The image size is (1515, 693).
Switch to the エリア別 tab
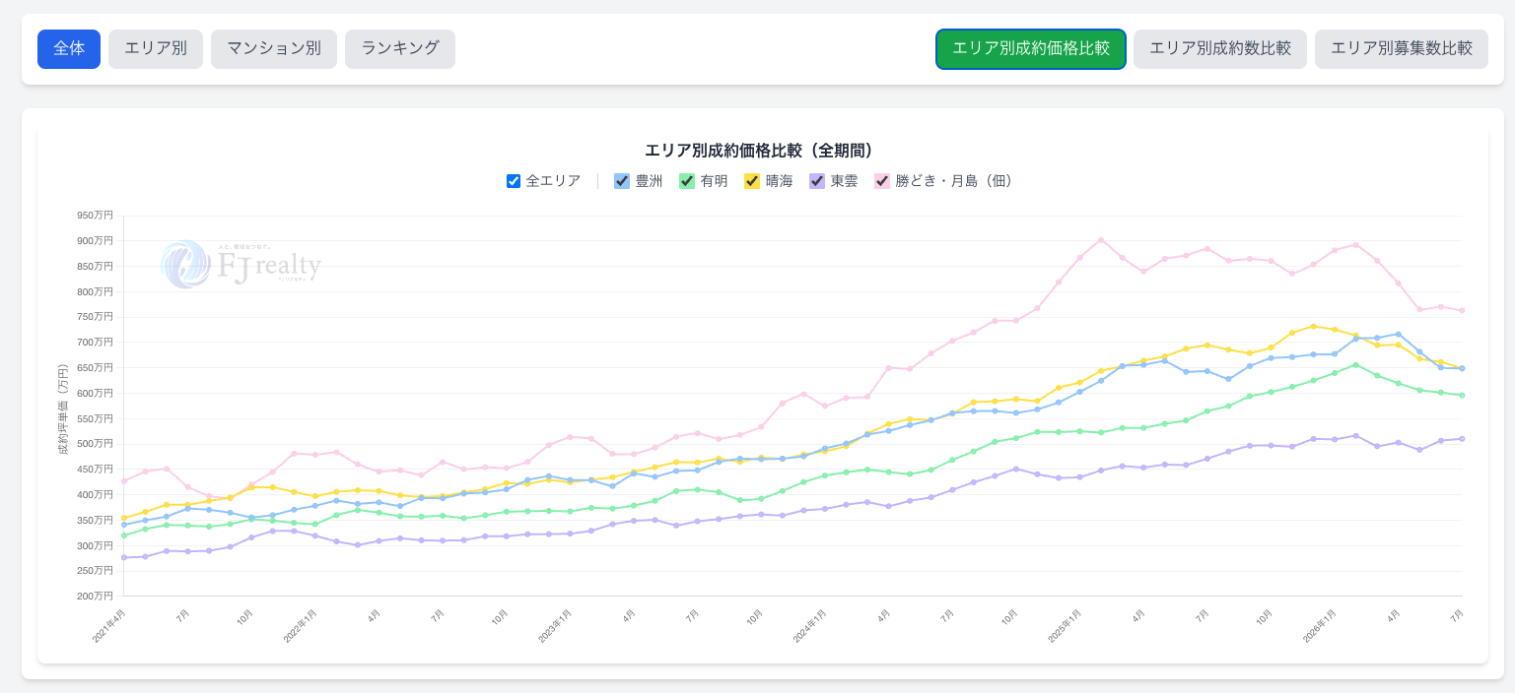156,49
